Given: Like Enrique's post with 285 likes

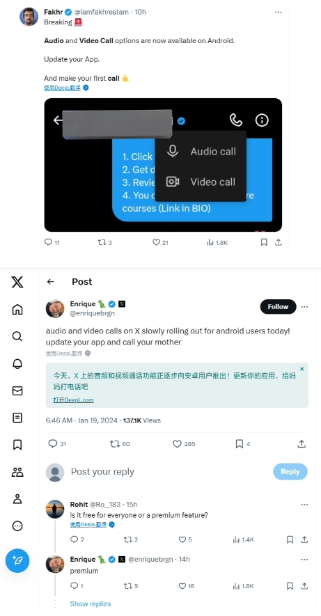Looking at the screenshot, I should (184, 444).
